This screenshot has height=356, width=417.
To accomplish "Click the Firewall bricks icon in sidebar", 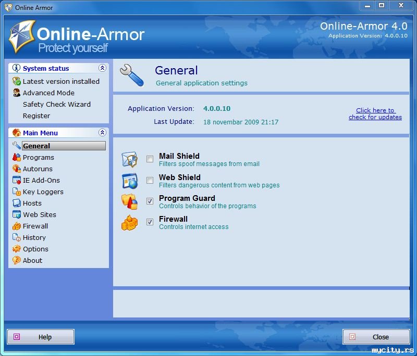I will point(17,226).
